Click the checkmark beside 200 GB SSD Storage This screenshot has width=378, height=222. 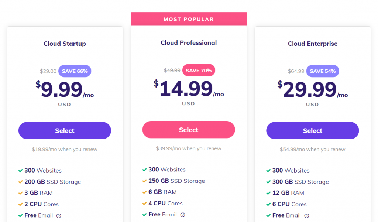click(x=21, y=182)
